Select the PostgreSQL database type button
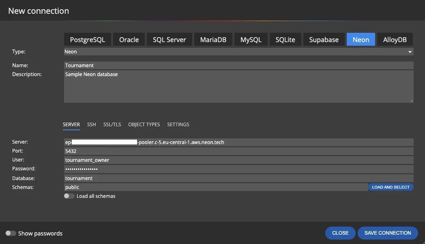 pyautogui.click(x=88, y=40)
